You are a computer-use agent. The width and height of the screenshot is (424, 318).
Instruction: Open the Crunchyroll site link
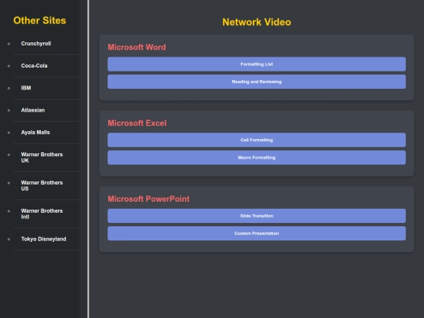pos(36,43)
